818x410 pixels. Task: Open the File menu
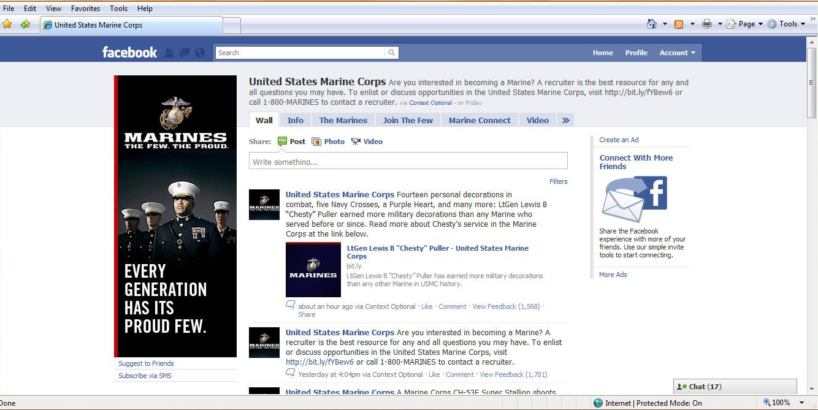click(9, 9)
